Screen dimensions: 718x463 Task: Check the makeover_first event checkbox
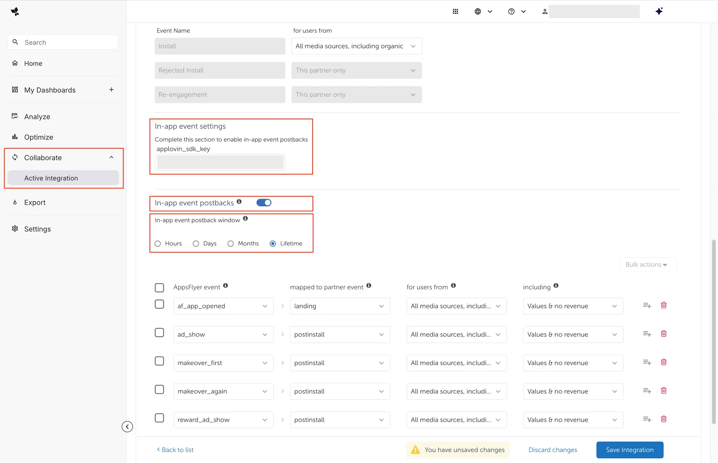click(159, 361)
